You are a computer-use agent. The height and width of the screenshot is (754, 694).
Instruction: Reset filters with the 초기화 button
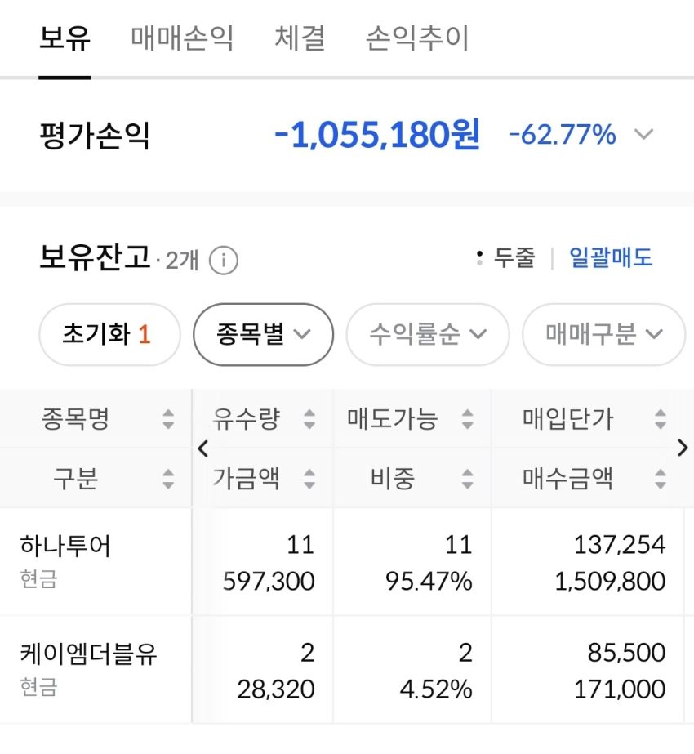109,334
